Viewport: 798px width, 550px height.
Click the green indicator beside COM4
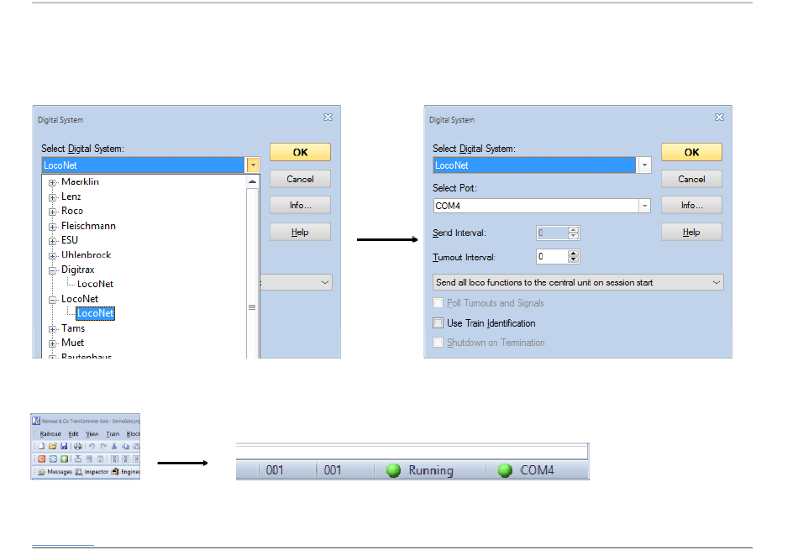pos(505,470)
